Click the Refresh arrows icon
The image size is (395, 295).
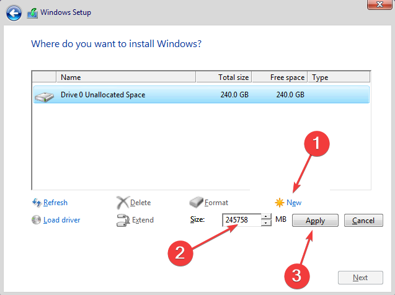37,203
